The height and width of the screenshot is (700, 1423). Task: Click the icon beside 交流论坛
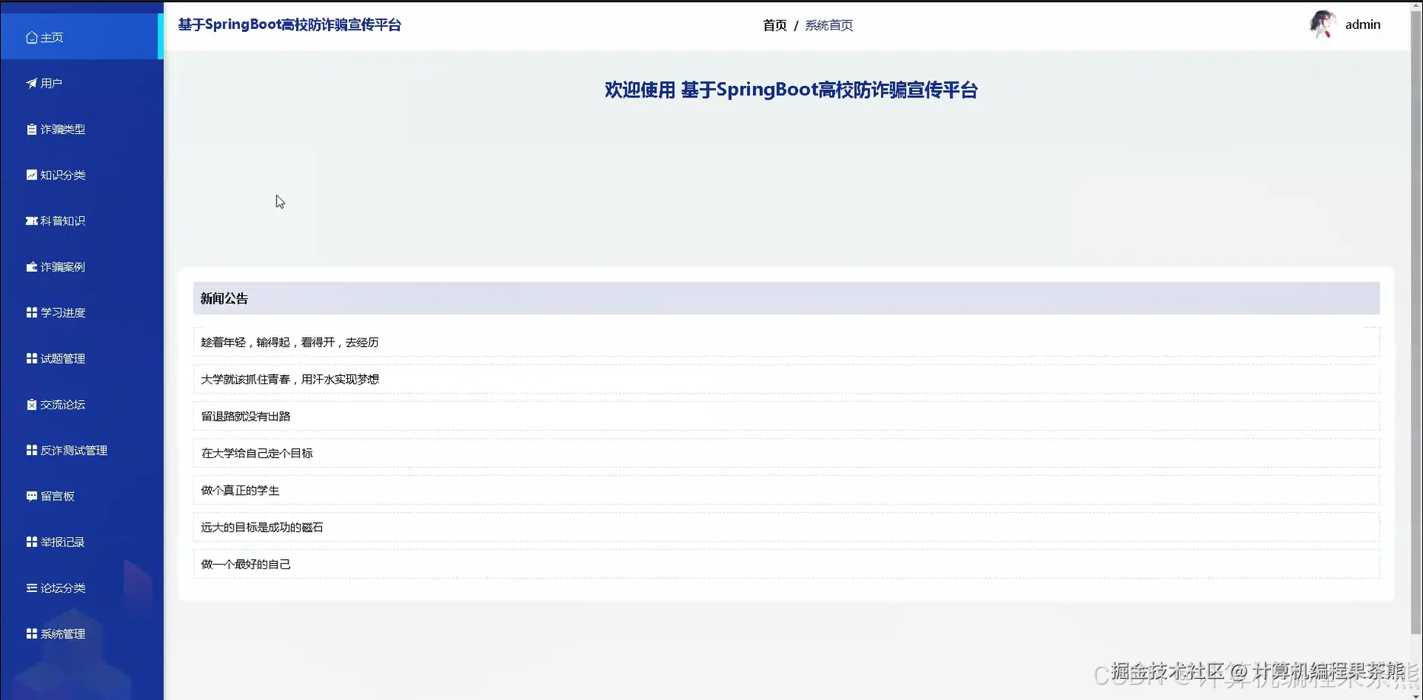pos(31,405)
